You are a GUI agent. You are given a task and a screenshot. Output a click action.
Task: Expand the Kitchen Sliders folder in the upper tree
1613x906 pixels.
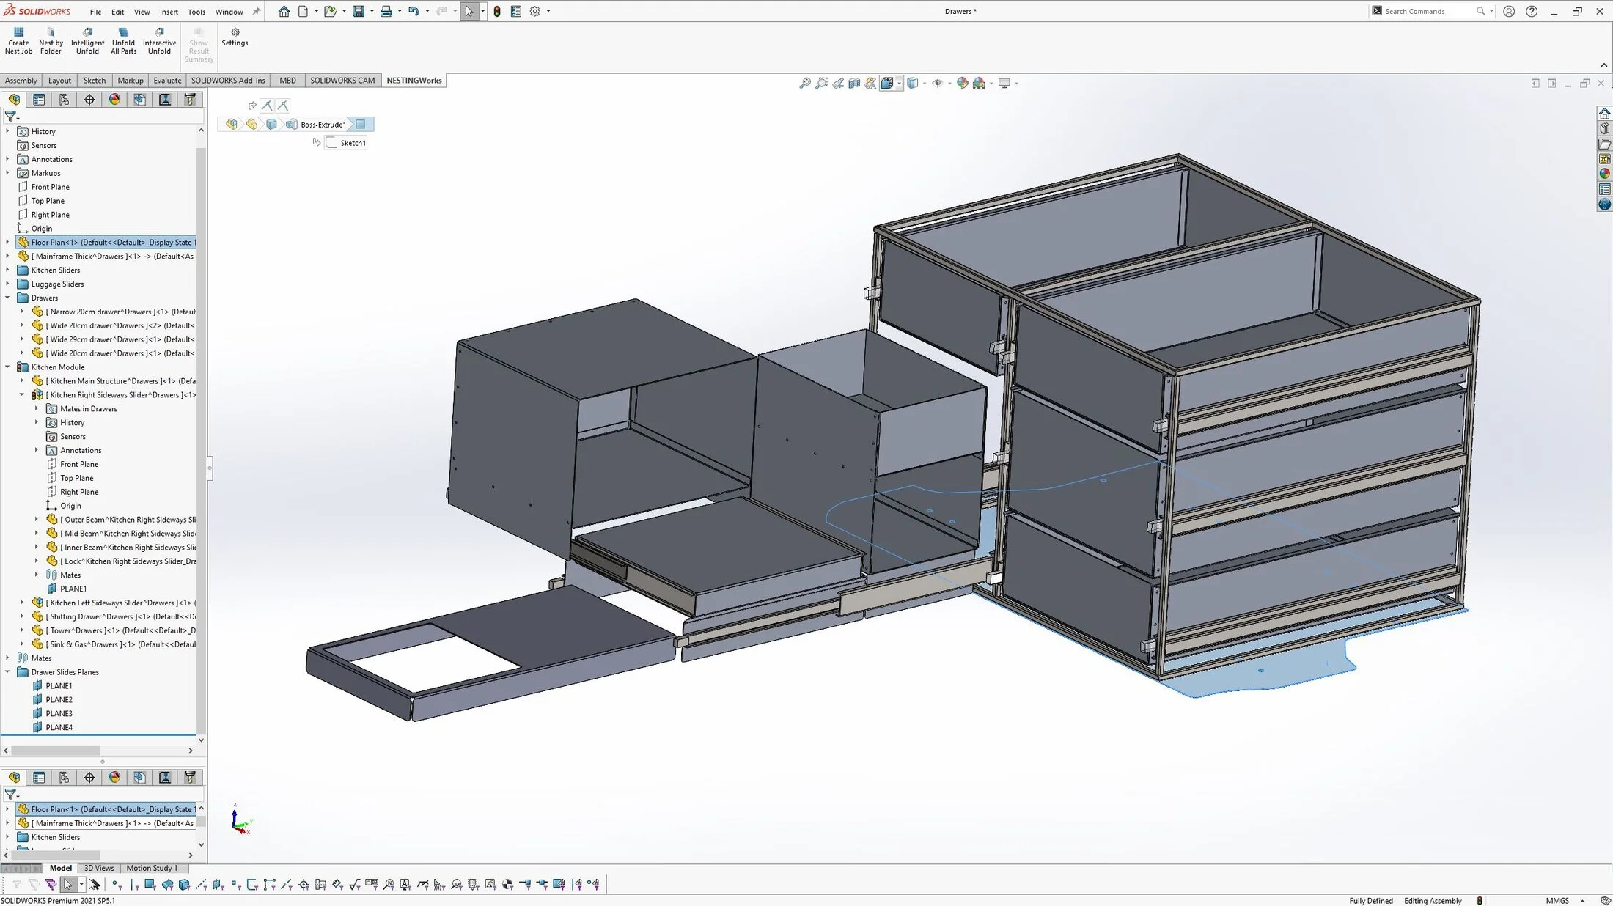click(7, 270)
